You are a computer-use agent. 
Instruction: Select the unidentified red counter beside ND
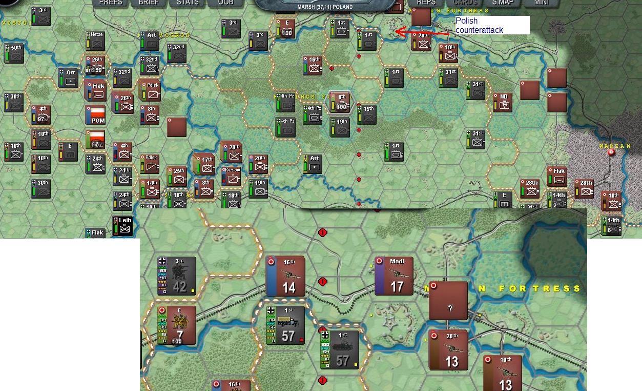[530, 90]
